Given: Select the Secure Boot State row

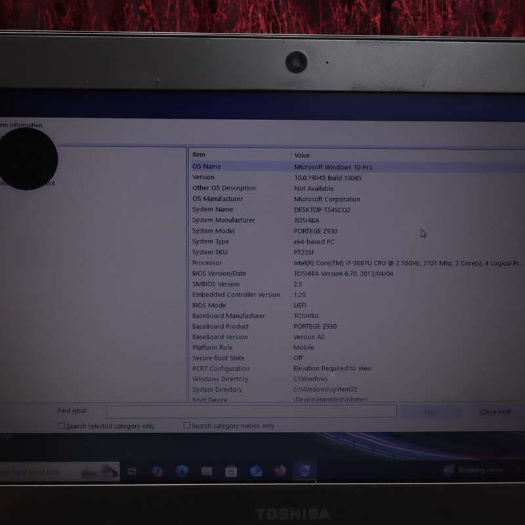Looking at the screenshot, I should coord(357,358).
